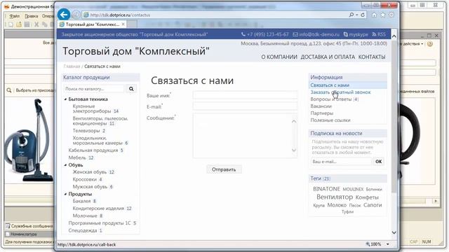Open 'Заказать обратный звонок' link
Image resolution: width=449 pixels, height=252 pixels.
[340, 92]
